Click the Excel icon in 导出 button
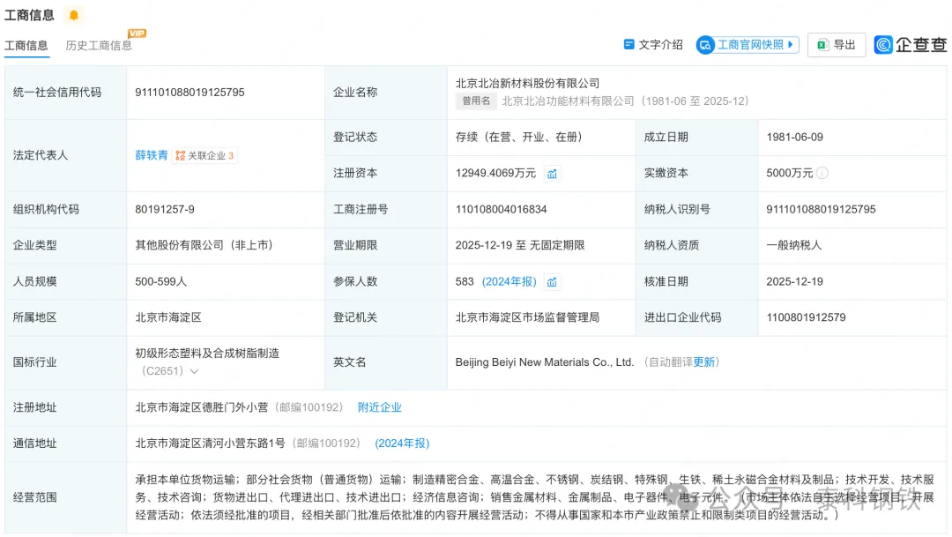 (822, 45)
